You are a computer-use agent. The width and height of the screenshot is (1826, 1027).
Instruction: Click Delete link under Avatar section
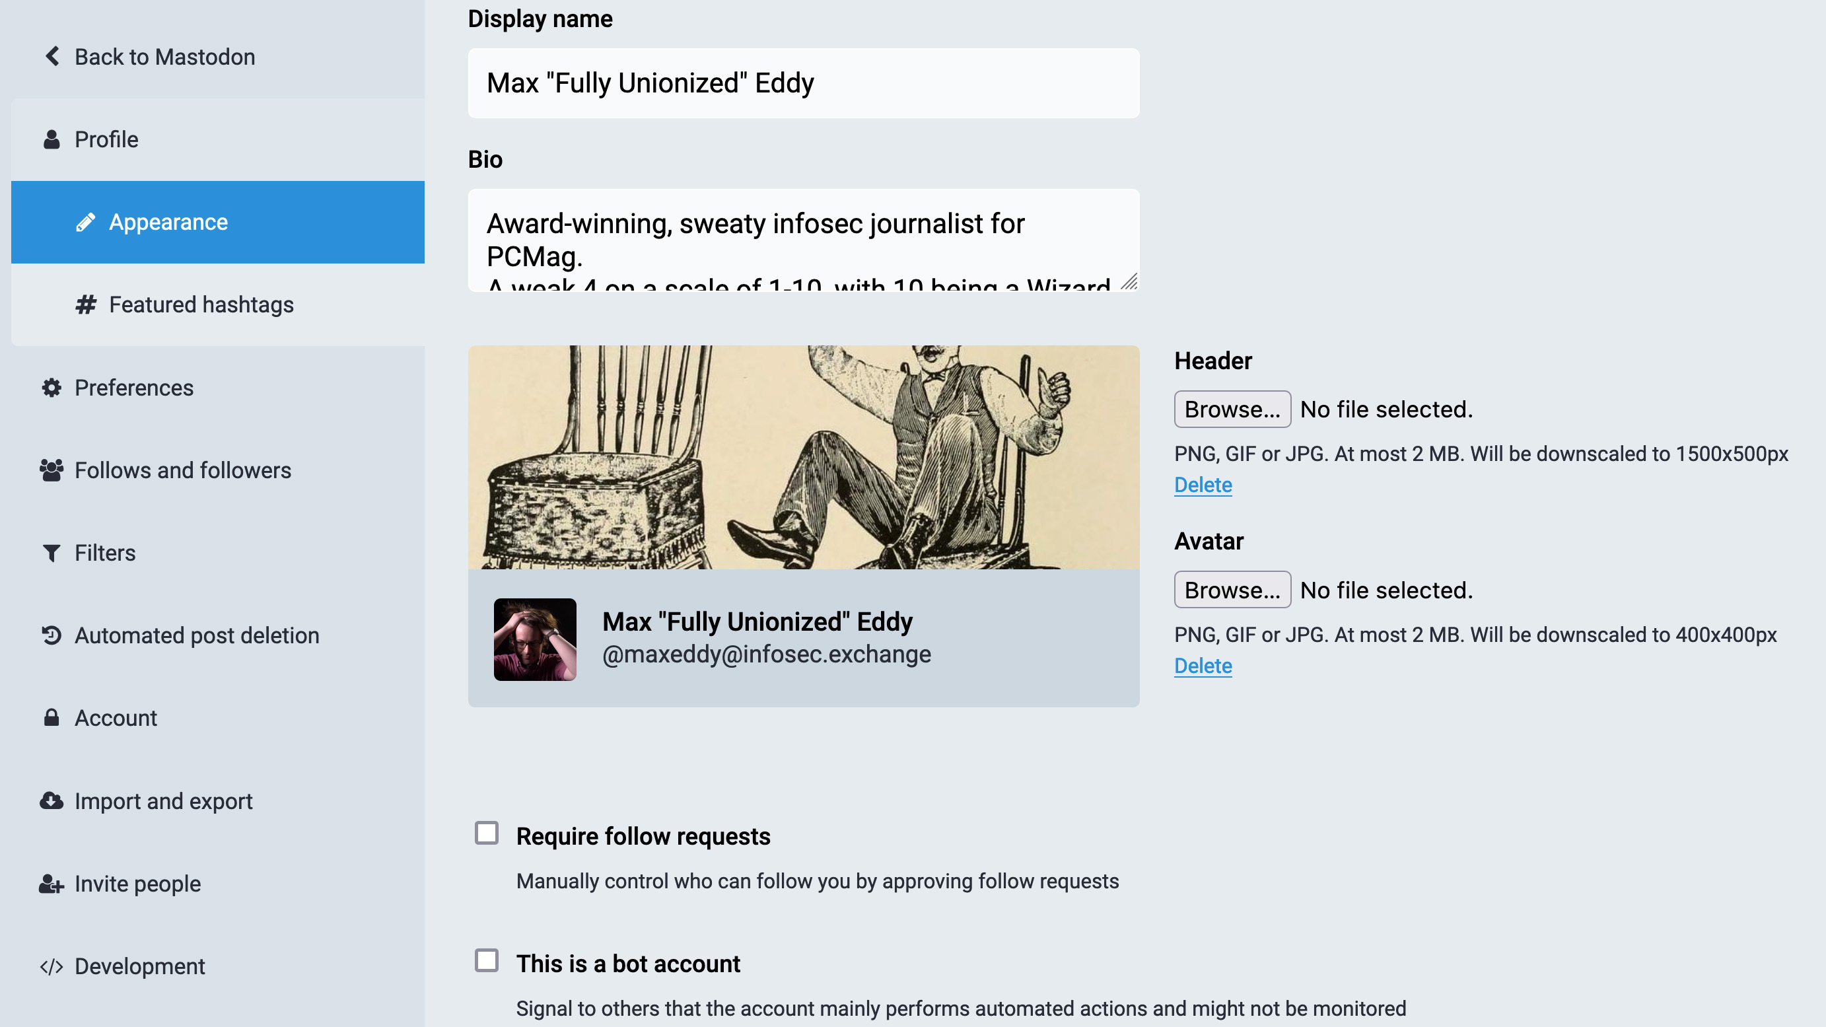[1201, 666]
